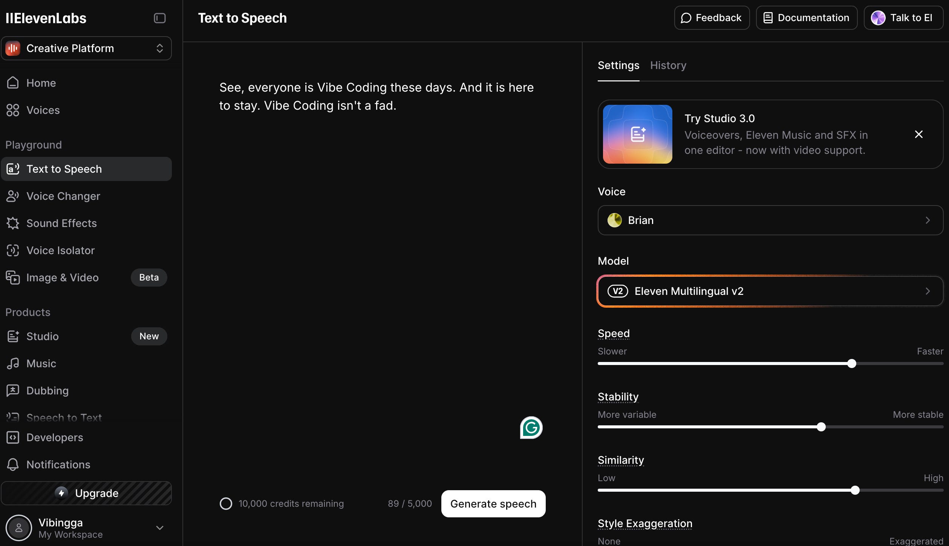The height and width of the screenshot is (546, 949).
Task: Dismiss the Try Studio 3.0 banner
Action: point(918,134)
